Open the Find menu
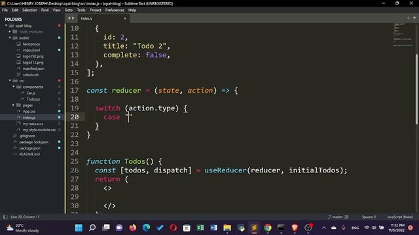The height and width of the screenshot is (235, 419). (45, 10)
